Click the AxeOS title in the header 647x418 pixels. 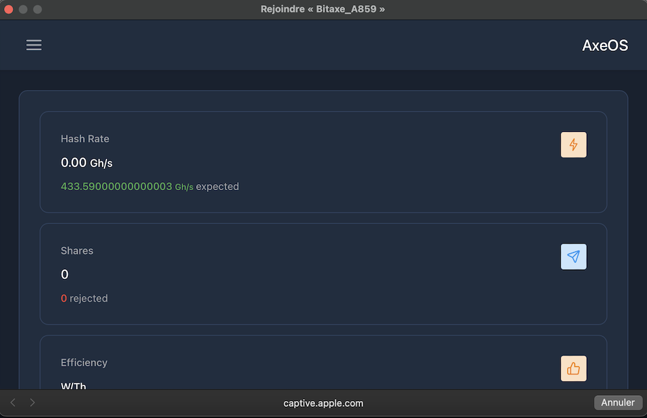[605, 45]
